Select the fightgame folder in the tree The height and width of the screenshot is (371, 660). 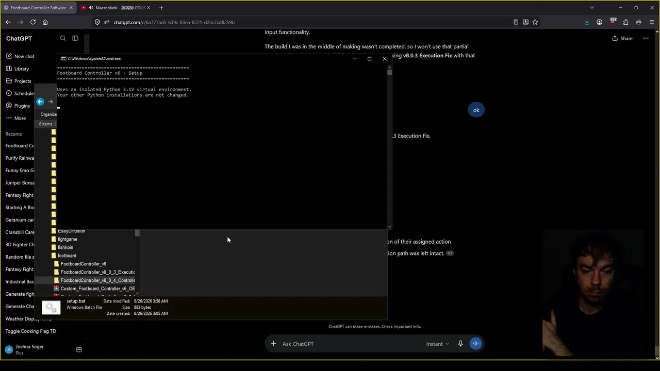[x=67, y=239]
